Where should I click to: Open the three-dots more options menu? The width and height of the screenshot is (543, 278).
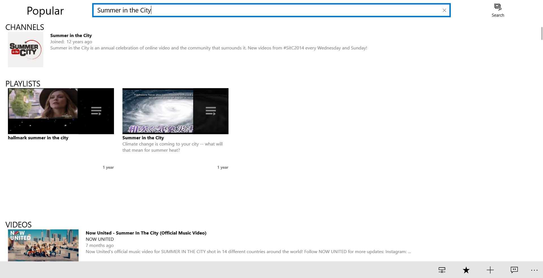[534, 270]
